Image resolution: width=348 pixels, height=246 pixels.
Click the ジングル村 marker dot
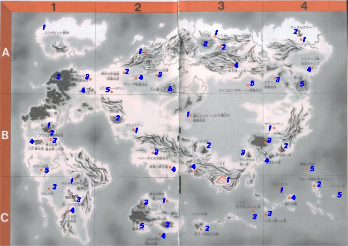coord(301,39)
